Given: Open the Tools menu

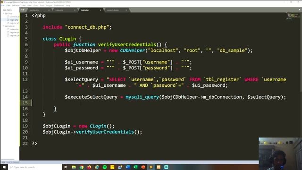Looking at the screenshot, I should coord(42,6).
